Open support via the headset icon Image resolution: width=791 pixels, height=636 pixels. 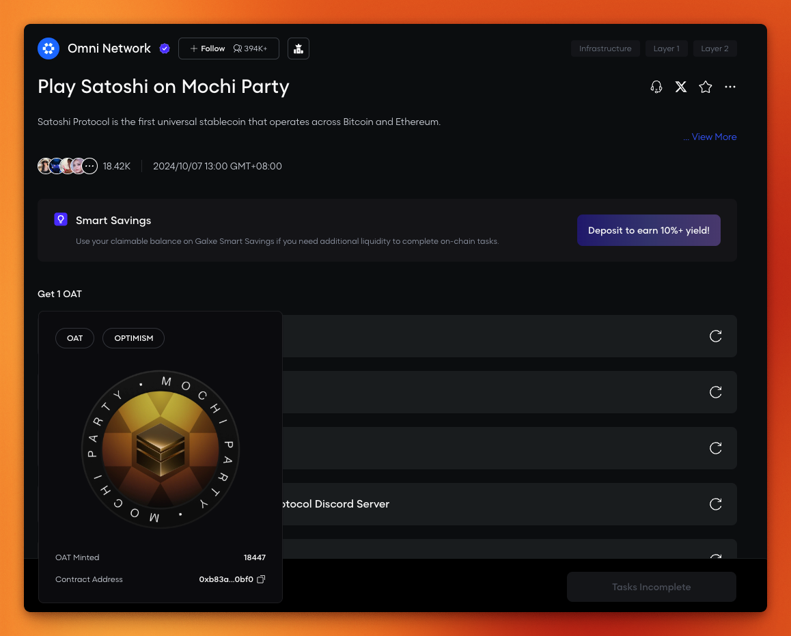pyautogui.click(x=656, y=87)
